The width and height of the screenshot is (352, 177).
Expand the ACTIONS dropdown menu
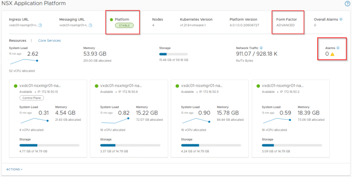click(14, 169)
